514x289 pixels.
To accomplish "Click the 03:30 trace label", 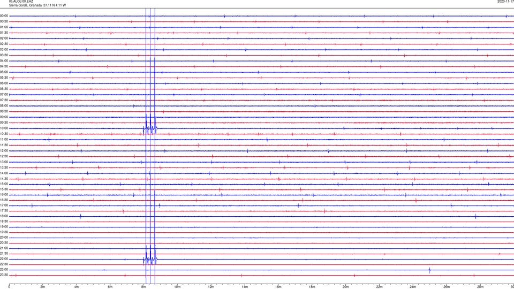I will (x=4, y=55).
